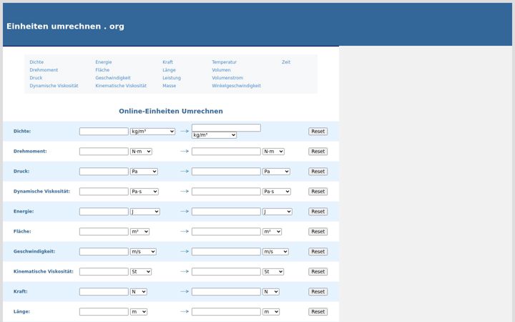Reset the Kraft conversion row
515x322 pixels.
318,292
